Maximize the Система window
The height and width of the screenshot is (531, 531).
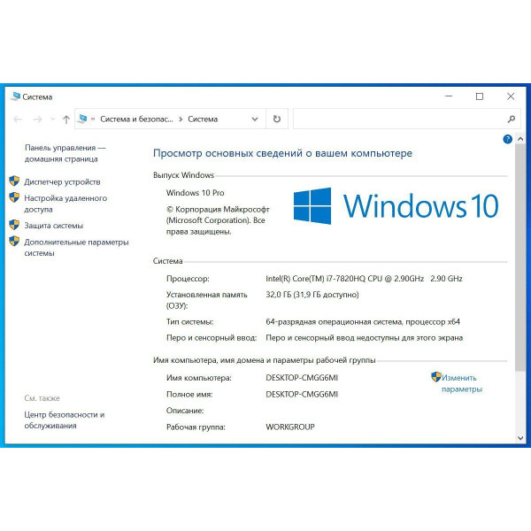[x=480, y=96]
